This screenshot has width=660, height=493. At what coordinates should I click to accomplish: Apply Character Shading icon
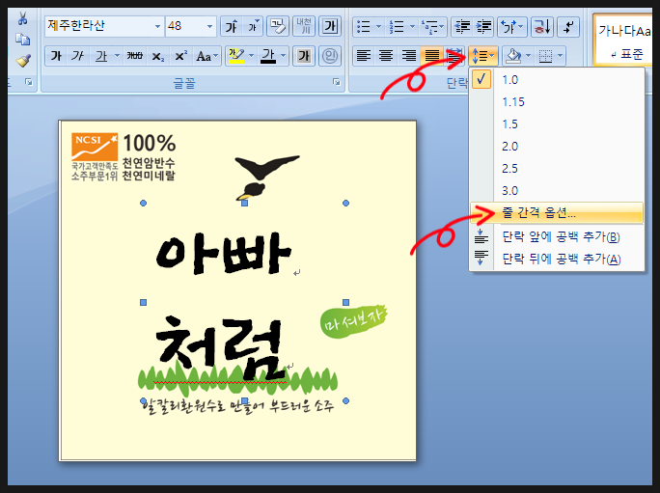(304, 56)
